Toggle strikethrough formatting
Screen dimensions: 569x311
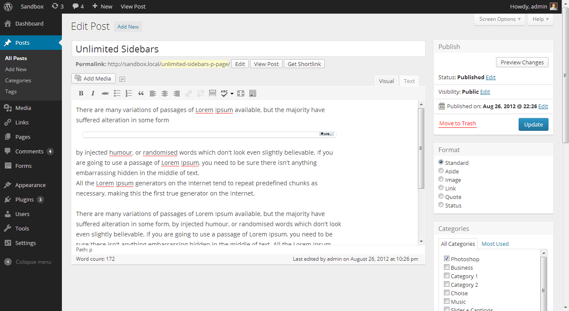point(105,93)
